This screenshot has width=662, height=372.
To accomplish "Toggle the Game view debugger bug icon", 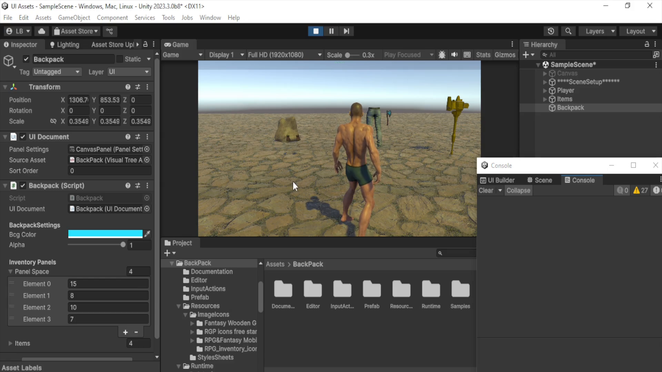I will pyautogui.click(x=442, y=55).
